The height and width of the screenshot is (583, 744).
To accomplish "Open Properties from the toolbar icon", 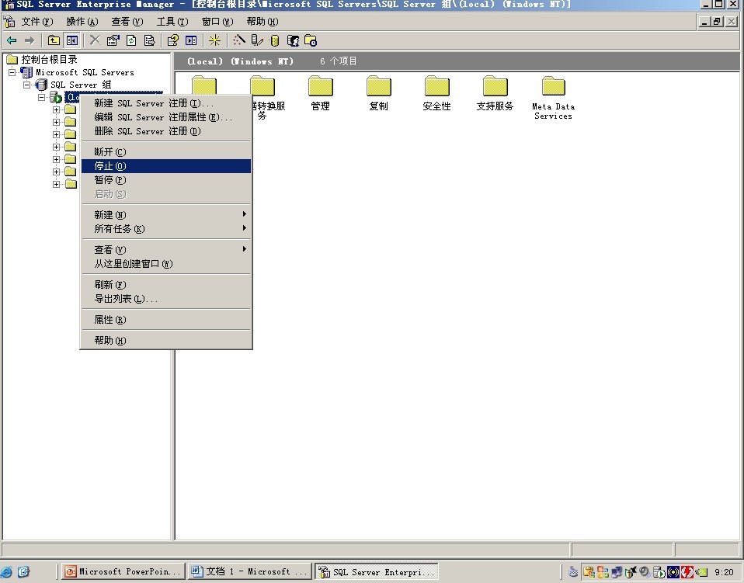I will click(113, 41).
